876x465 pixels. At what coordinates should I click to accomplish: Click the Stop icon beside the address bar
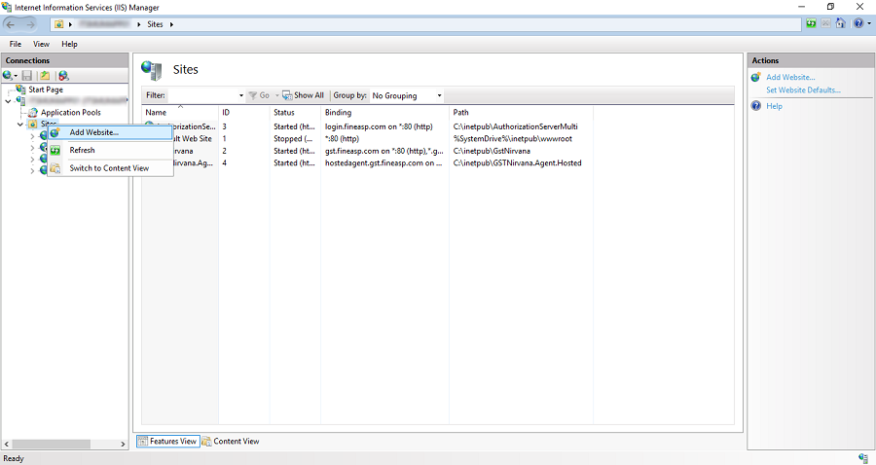(825, 23)
